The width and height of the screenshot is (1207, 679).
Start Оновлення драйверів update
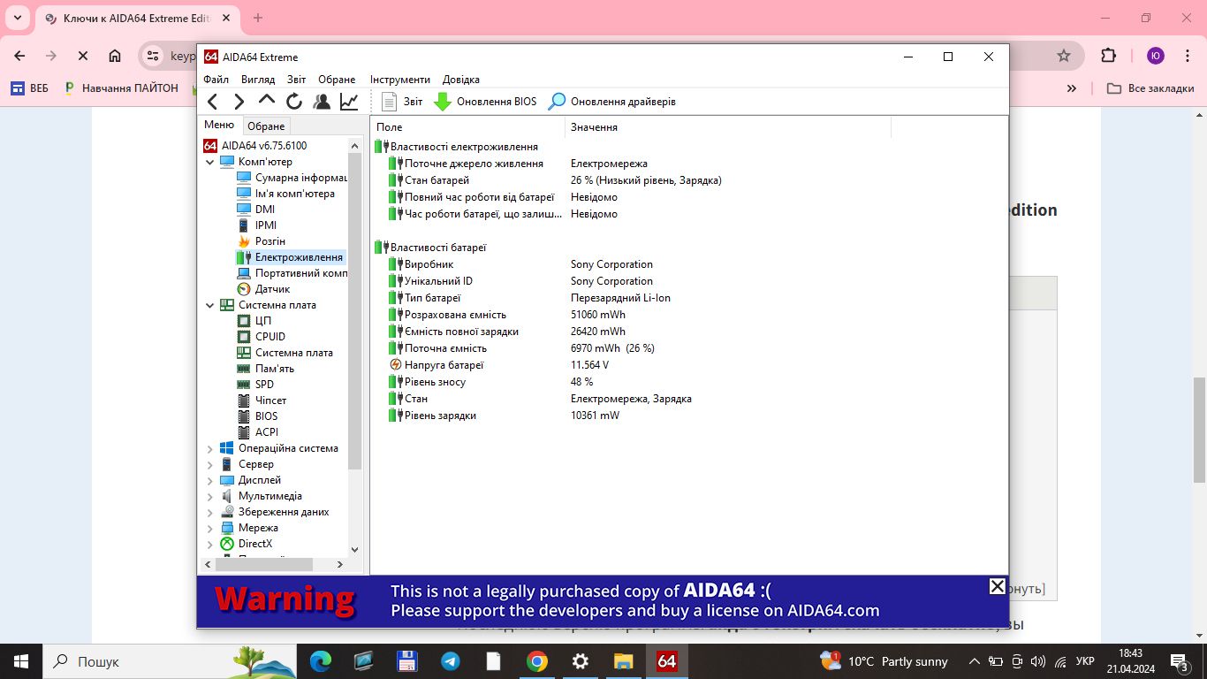611,102
